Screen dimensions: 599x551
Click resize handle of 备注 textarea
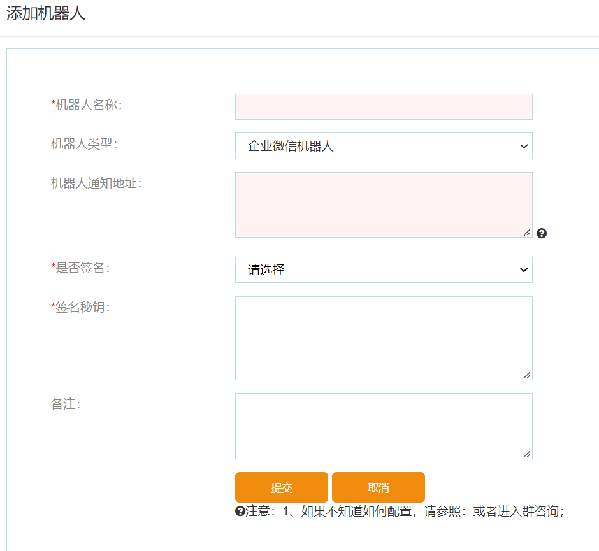(527, 454)
